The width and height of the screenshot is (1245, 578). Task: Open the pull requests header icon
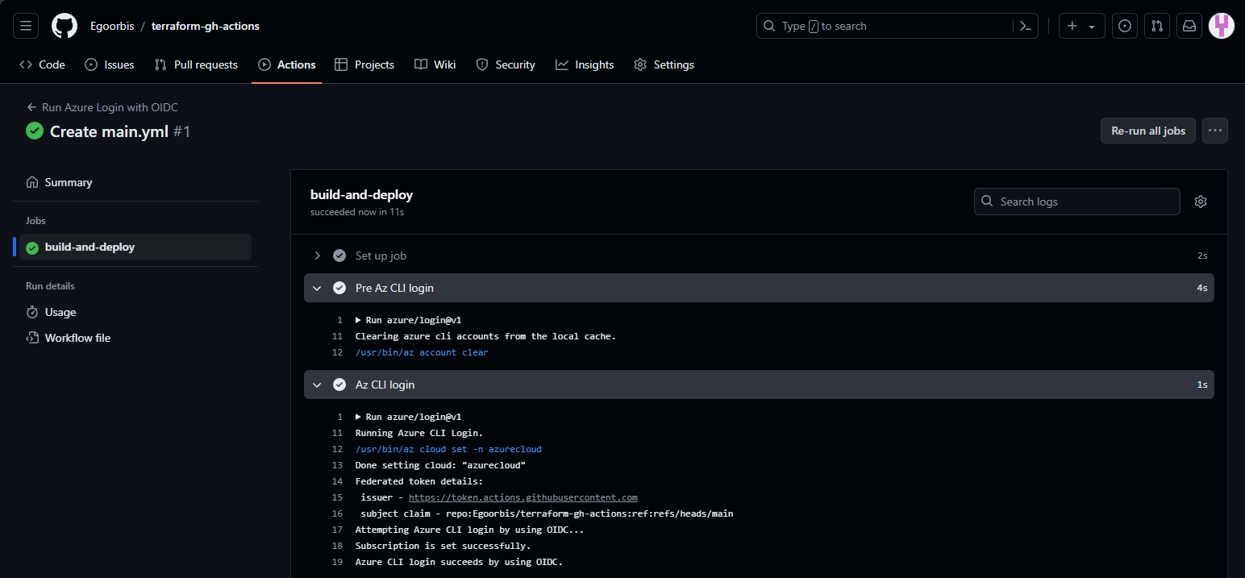click(x=1157, y=26)
